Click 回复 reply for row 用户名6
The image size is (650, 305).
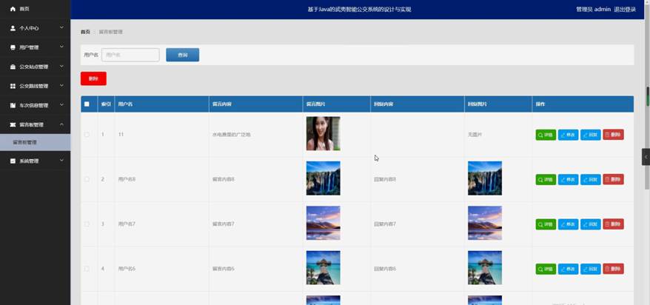(590, 269)
